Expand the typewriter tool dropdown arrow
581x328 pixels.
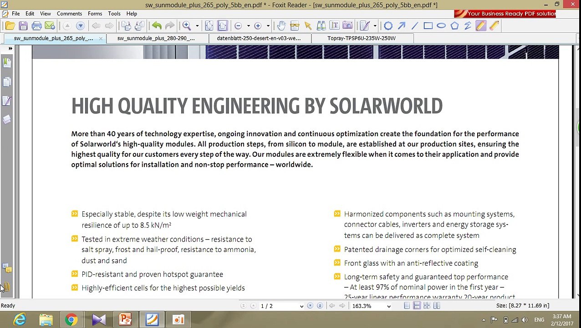tap(375, 26)
